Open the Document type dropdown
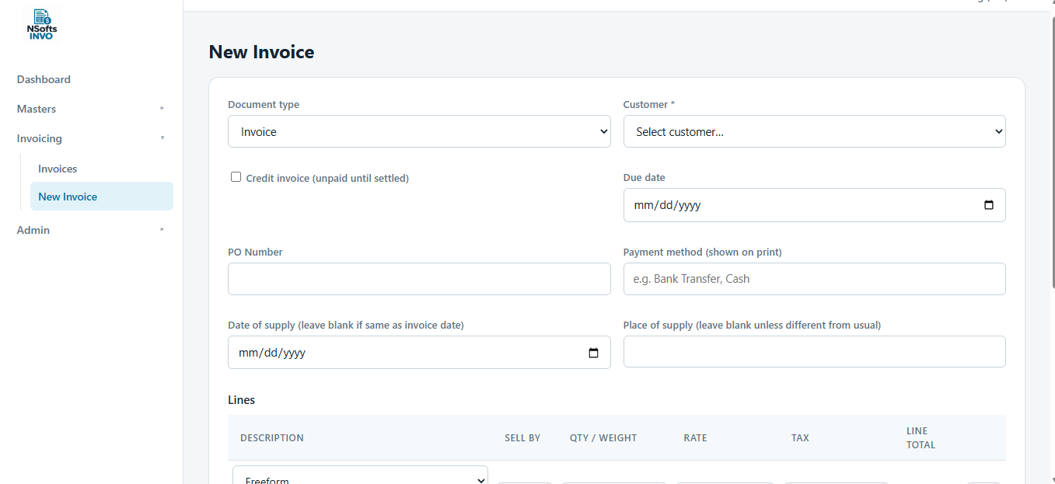 (x=419, y=131)
